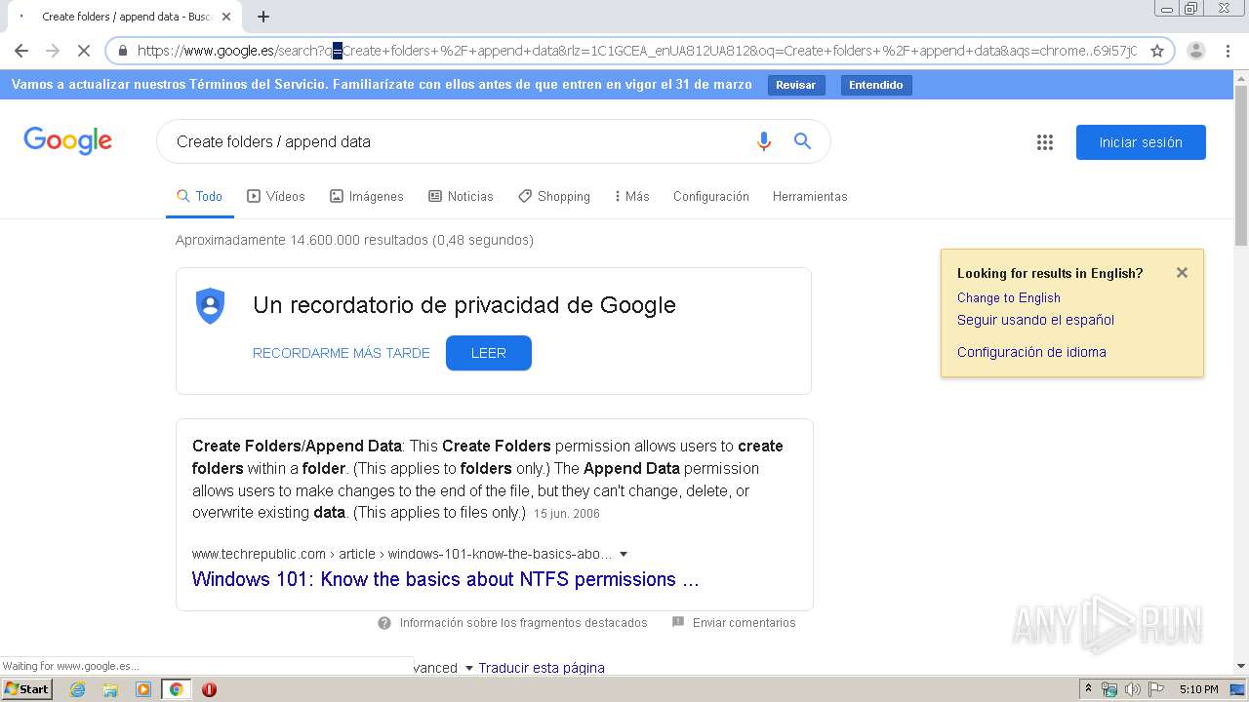The width and height of the screenshot is (1249, 702).
Task: Click Revisar button in terms banner
Action: click(796, 85)
